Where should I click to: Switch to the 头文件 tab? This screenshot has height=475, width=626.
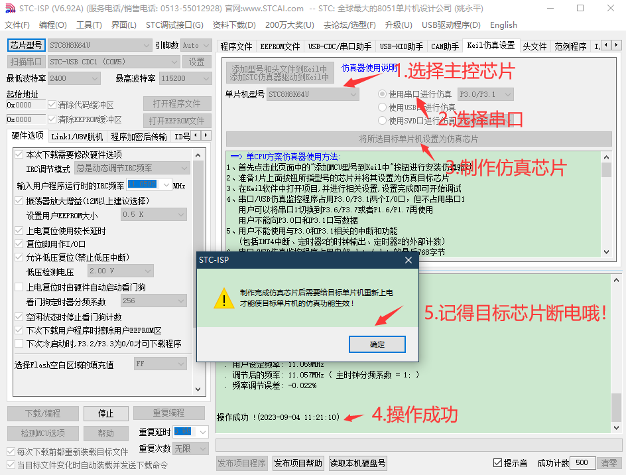coord(534,46)
